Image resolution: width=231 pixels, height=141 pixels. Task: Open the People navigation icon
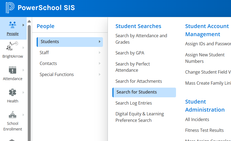pos(12,25)
